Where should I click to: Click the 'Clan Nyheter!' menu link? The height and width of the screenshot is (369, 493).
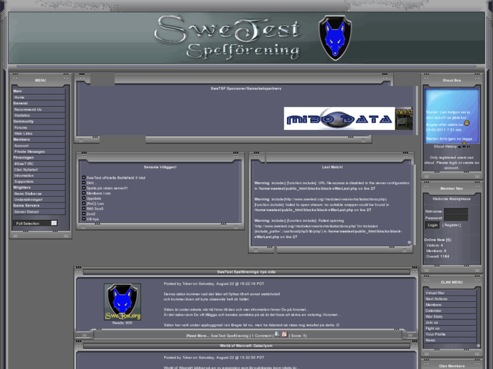point(26,169)
